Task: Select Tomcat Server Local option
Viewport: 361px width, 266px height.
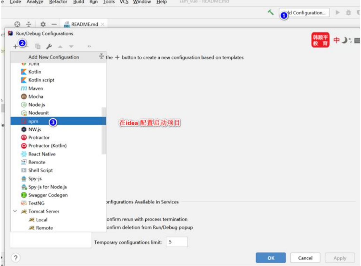Action: [x=58, y=219]
